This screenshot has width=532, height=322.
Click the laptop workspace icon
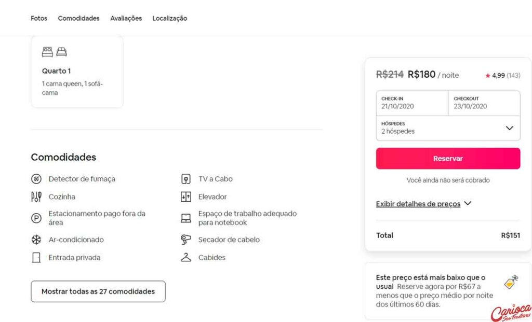coord(186,218)
